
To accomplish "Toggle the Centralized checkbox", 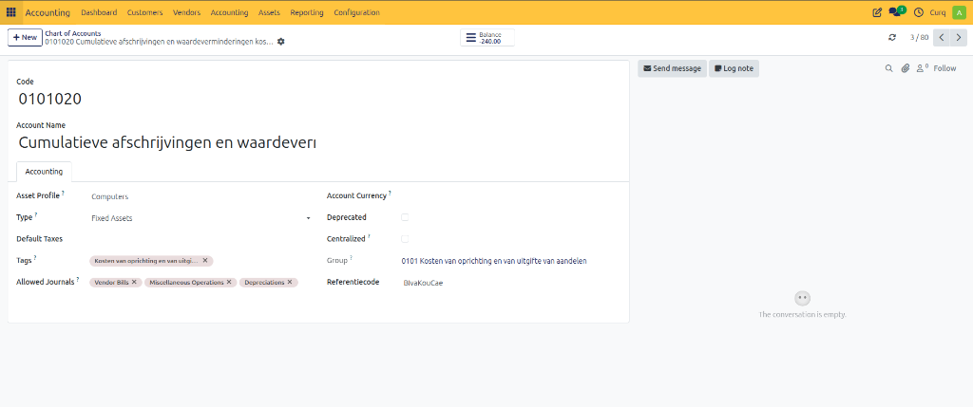I will [x=405, y=238].
